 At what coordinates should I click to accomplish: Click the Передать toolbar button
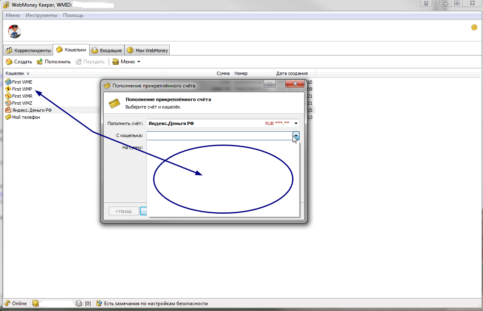[x=90, y=62]
